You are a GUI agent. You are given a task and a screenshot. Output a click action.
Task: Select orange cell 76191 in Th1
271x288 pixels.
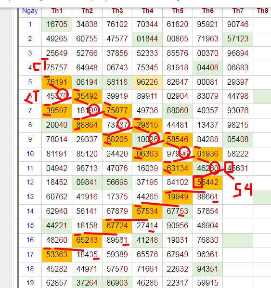tap(57, 82)
